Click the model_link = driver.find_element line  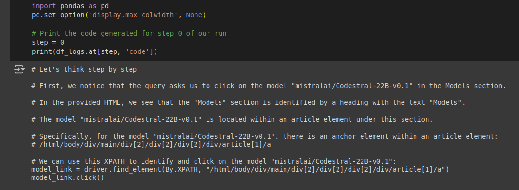click(x=240, y=170)
